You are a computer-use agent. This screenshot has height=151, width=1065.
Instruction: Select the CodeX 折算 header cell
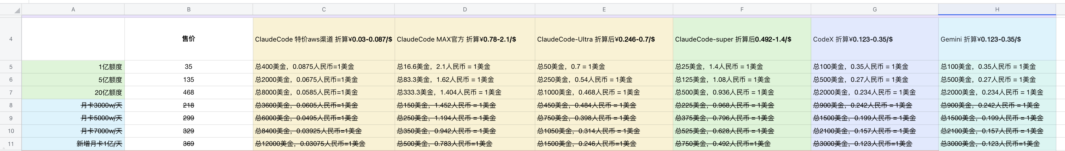tap(874, 39)
